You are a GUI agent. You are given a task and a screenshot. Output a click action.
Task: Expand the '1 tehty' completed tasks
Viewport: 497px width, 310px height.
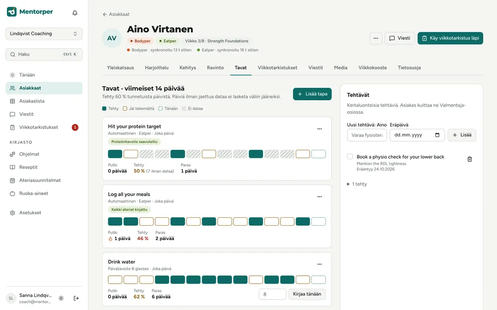click(x=357, y=184)
